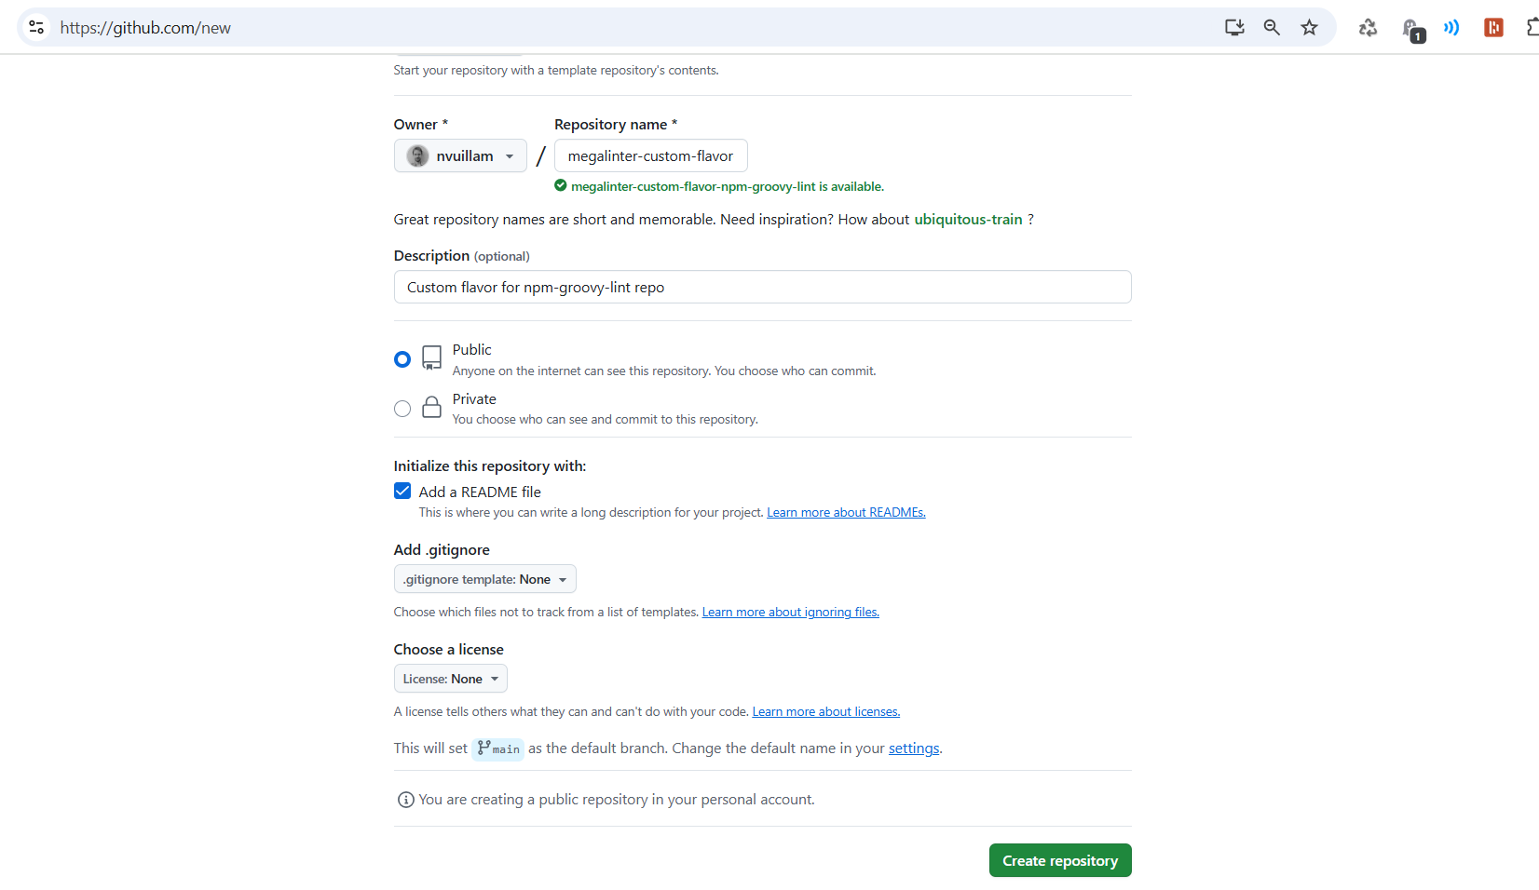Click into the Repository name field

(650, 156)
